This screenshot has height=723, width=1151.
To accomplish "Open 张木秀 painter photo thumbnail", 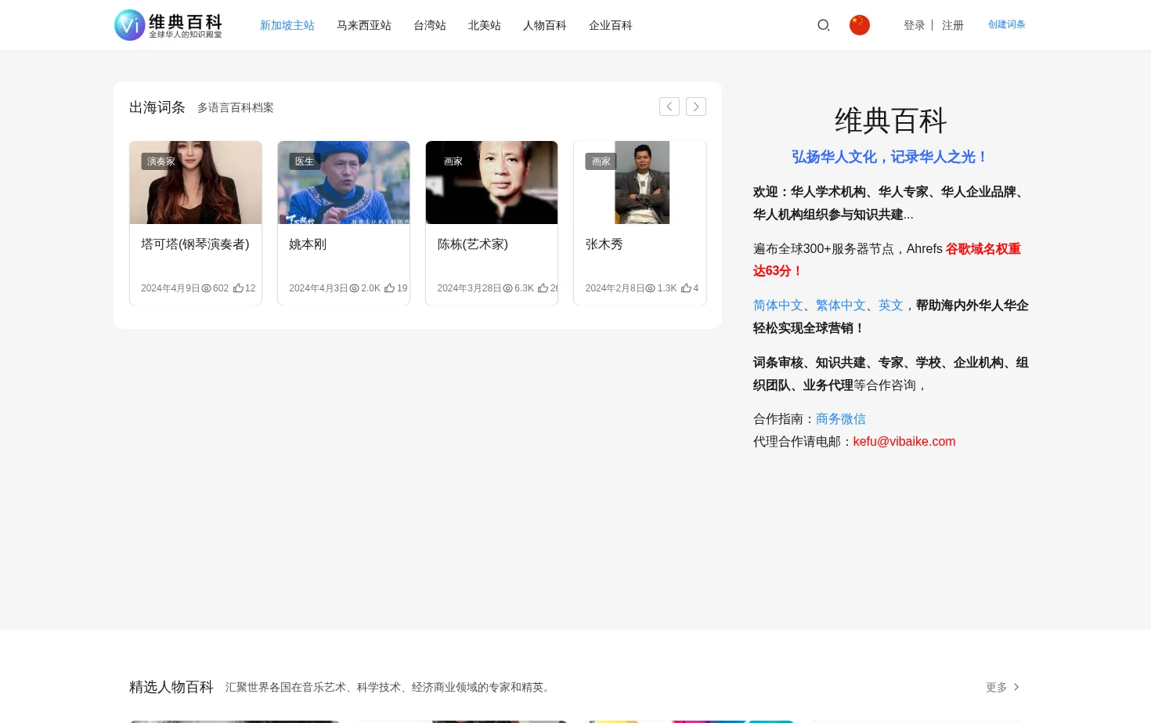I will pos(642,183).
